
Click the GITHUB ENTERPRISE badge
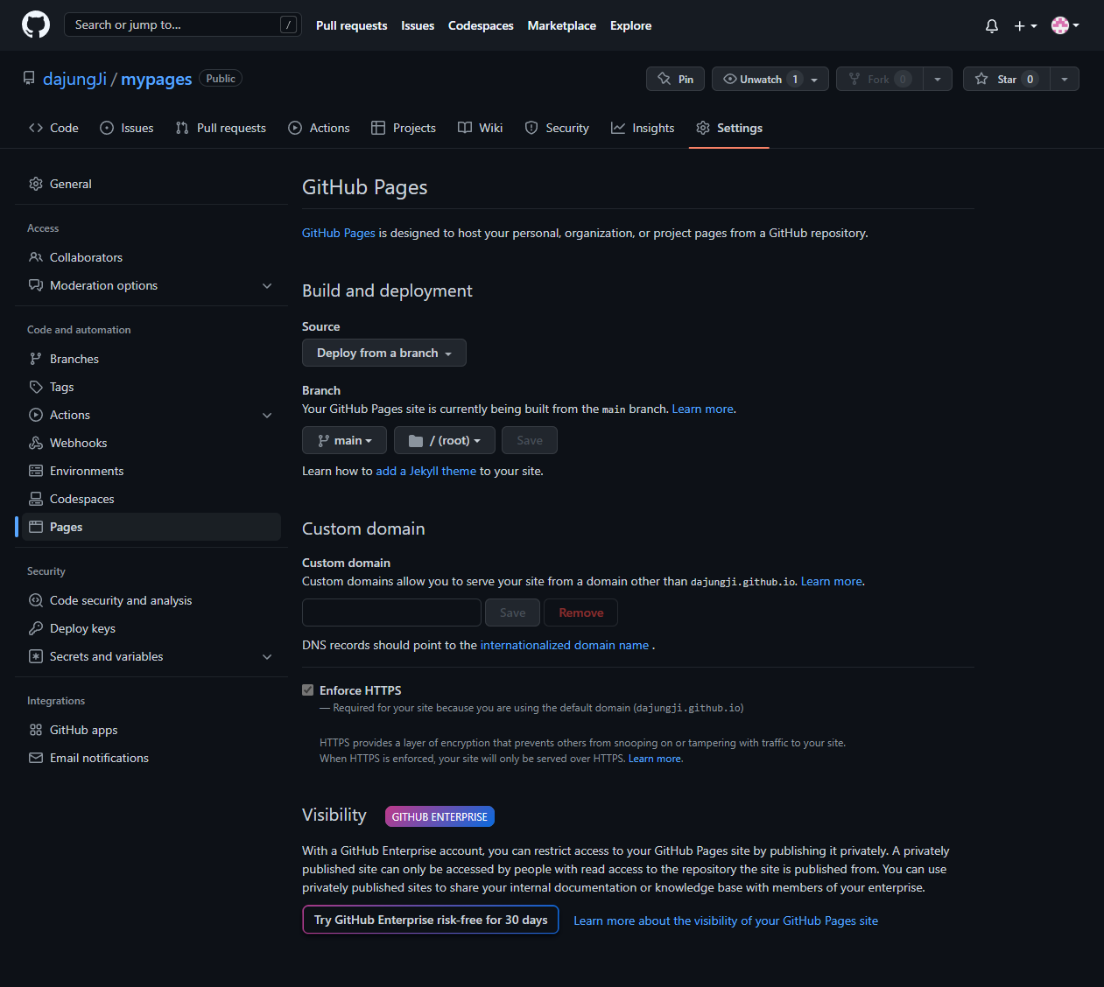(x=439, y=816)
